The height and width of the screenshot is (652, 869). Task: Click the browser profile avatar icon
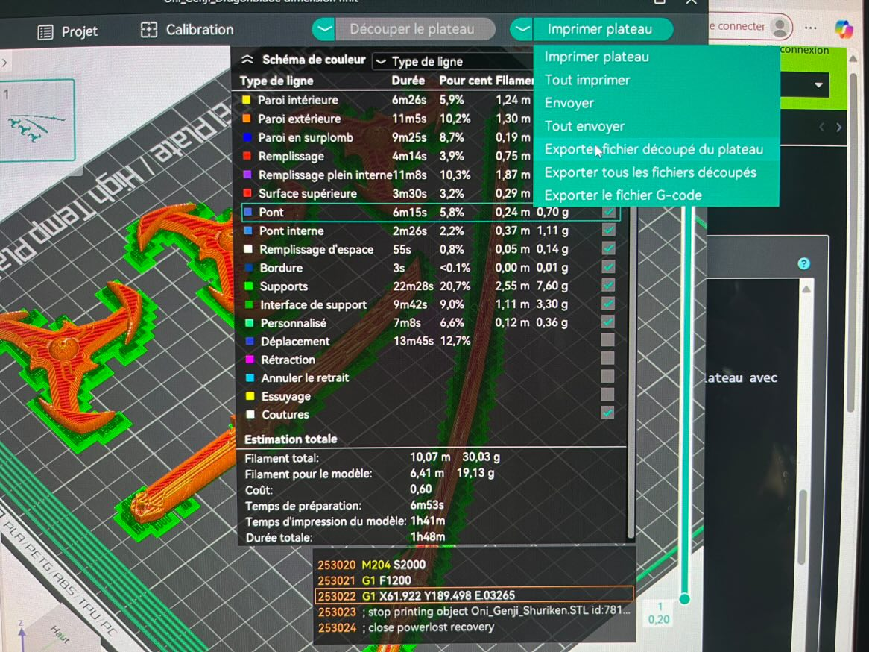780,27
